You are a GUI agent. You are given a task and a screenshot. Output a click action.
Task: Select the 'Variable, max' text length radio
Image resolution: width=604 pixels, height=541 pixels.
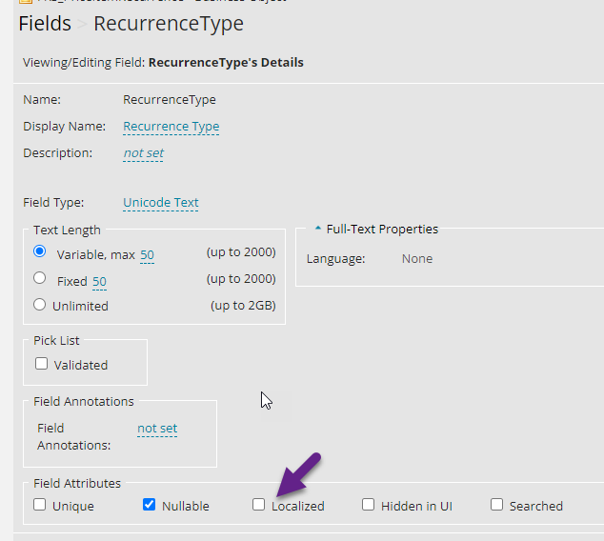pos(39,252)
